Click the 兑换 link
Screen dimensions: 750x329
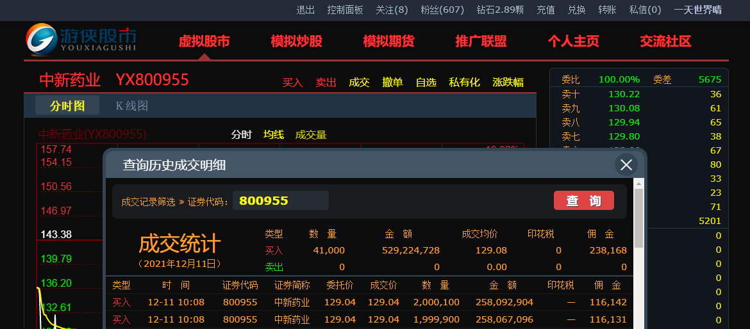coord(576,10)
